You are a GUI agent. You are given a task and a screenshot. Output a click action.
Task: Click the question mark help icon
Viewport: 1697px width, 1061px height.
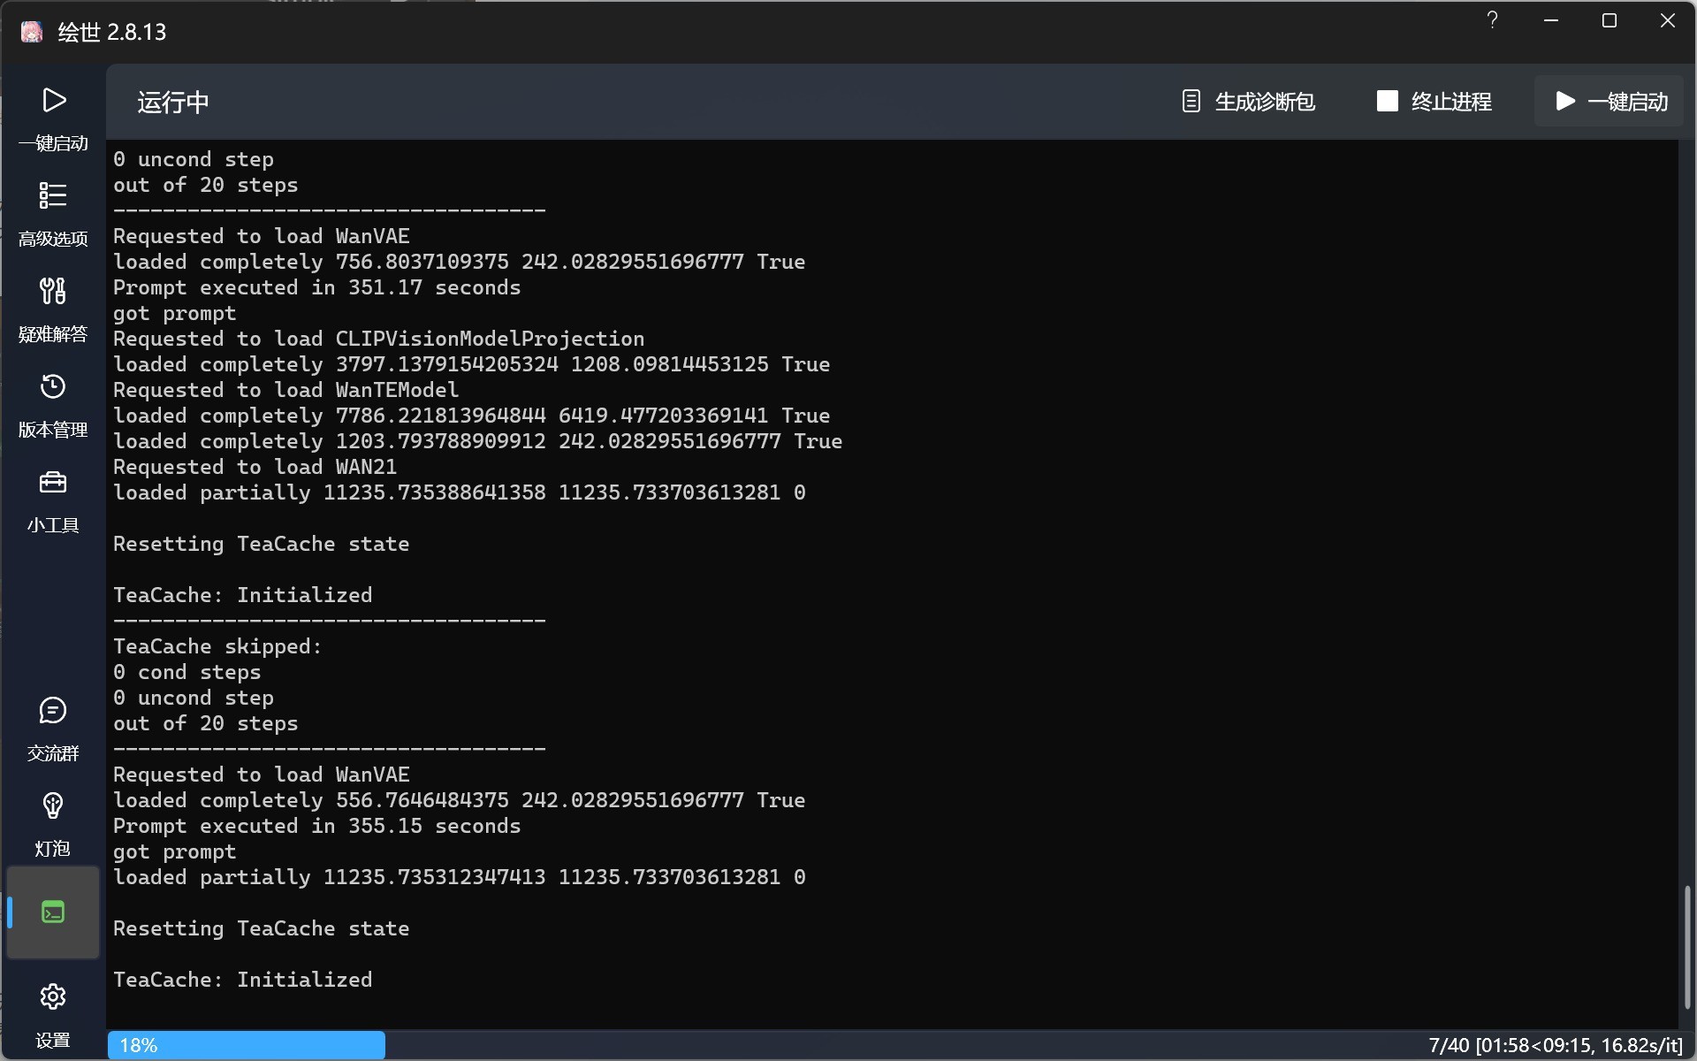point(1492,20)
